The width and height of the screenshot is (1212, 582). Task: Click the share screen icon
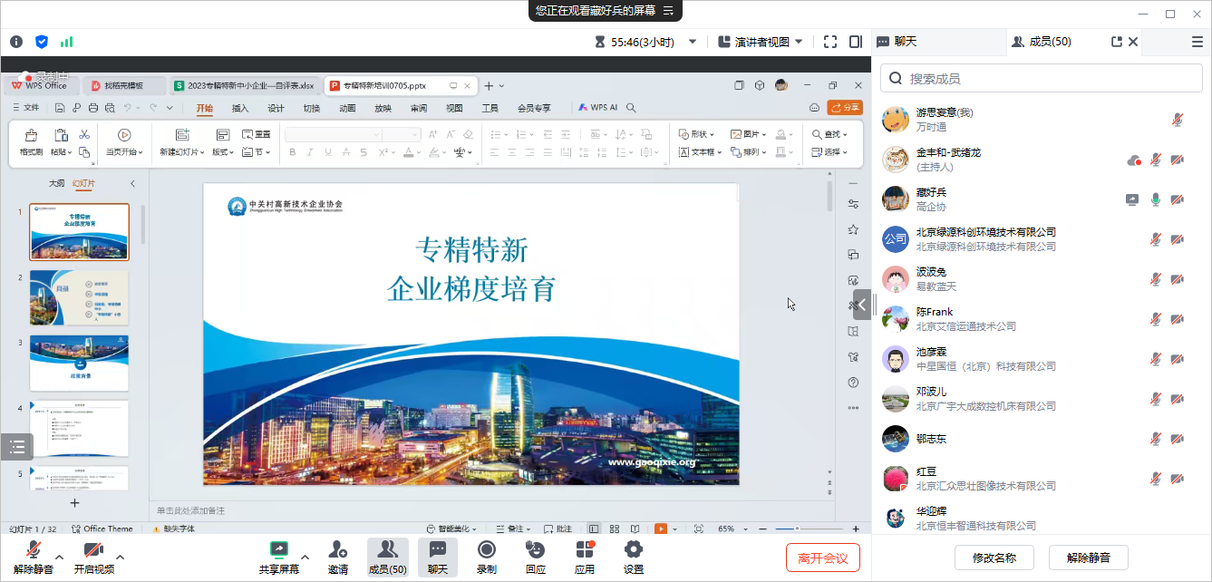(x=279, y=548)
